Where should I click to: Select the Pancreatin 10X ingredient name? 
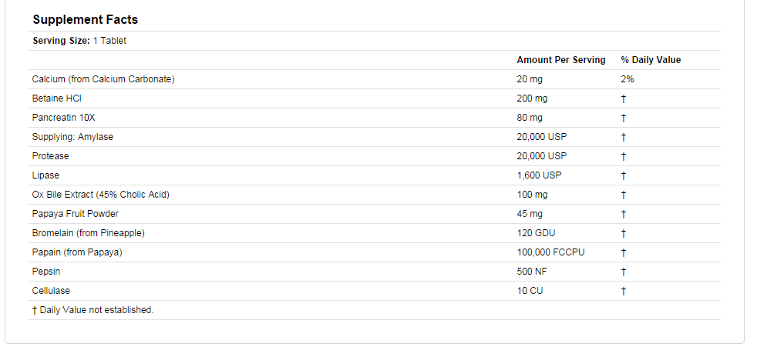pos(63,118)
